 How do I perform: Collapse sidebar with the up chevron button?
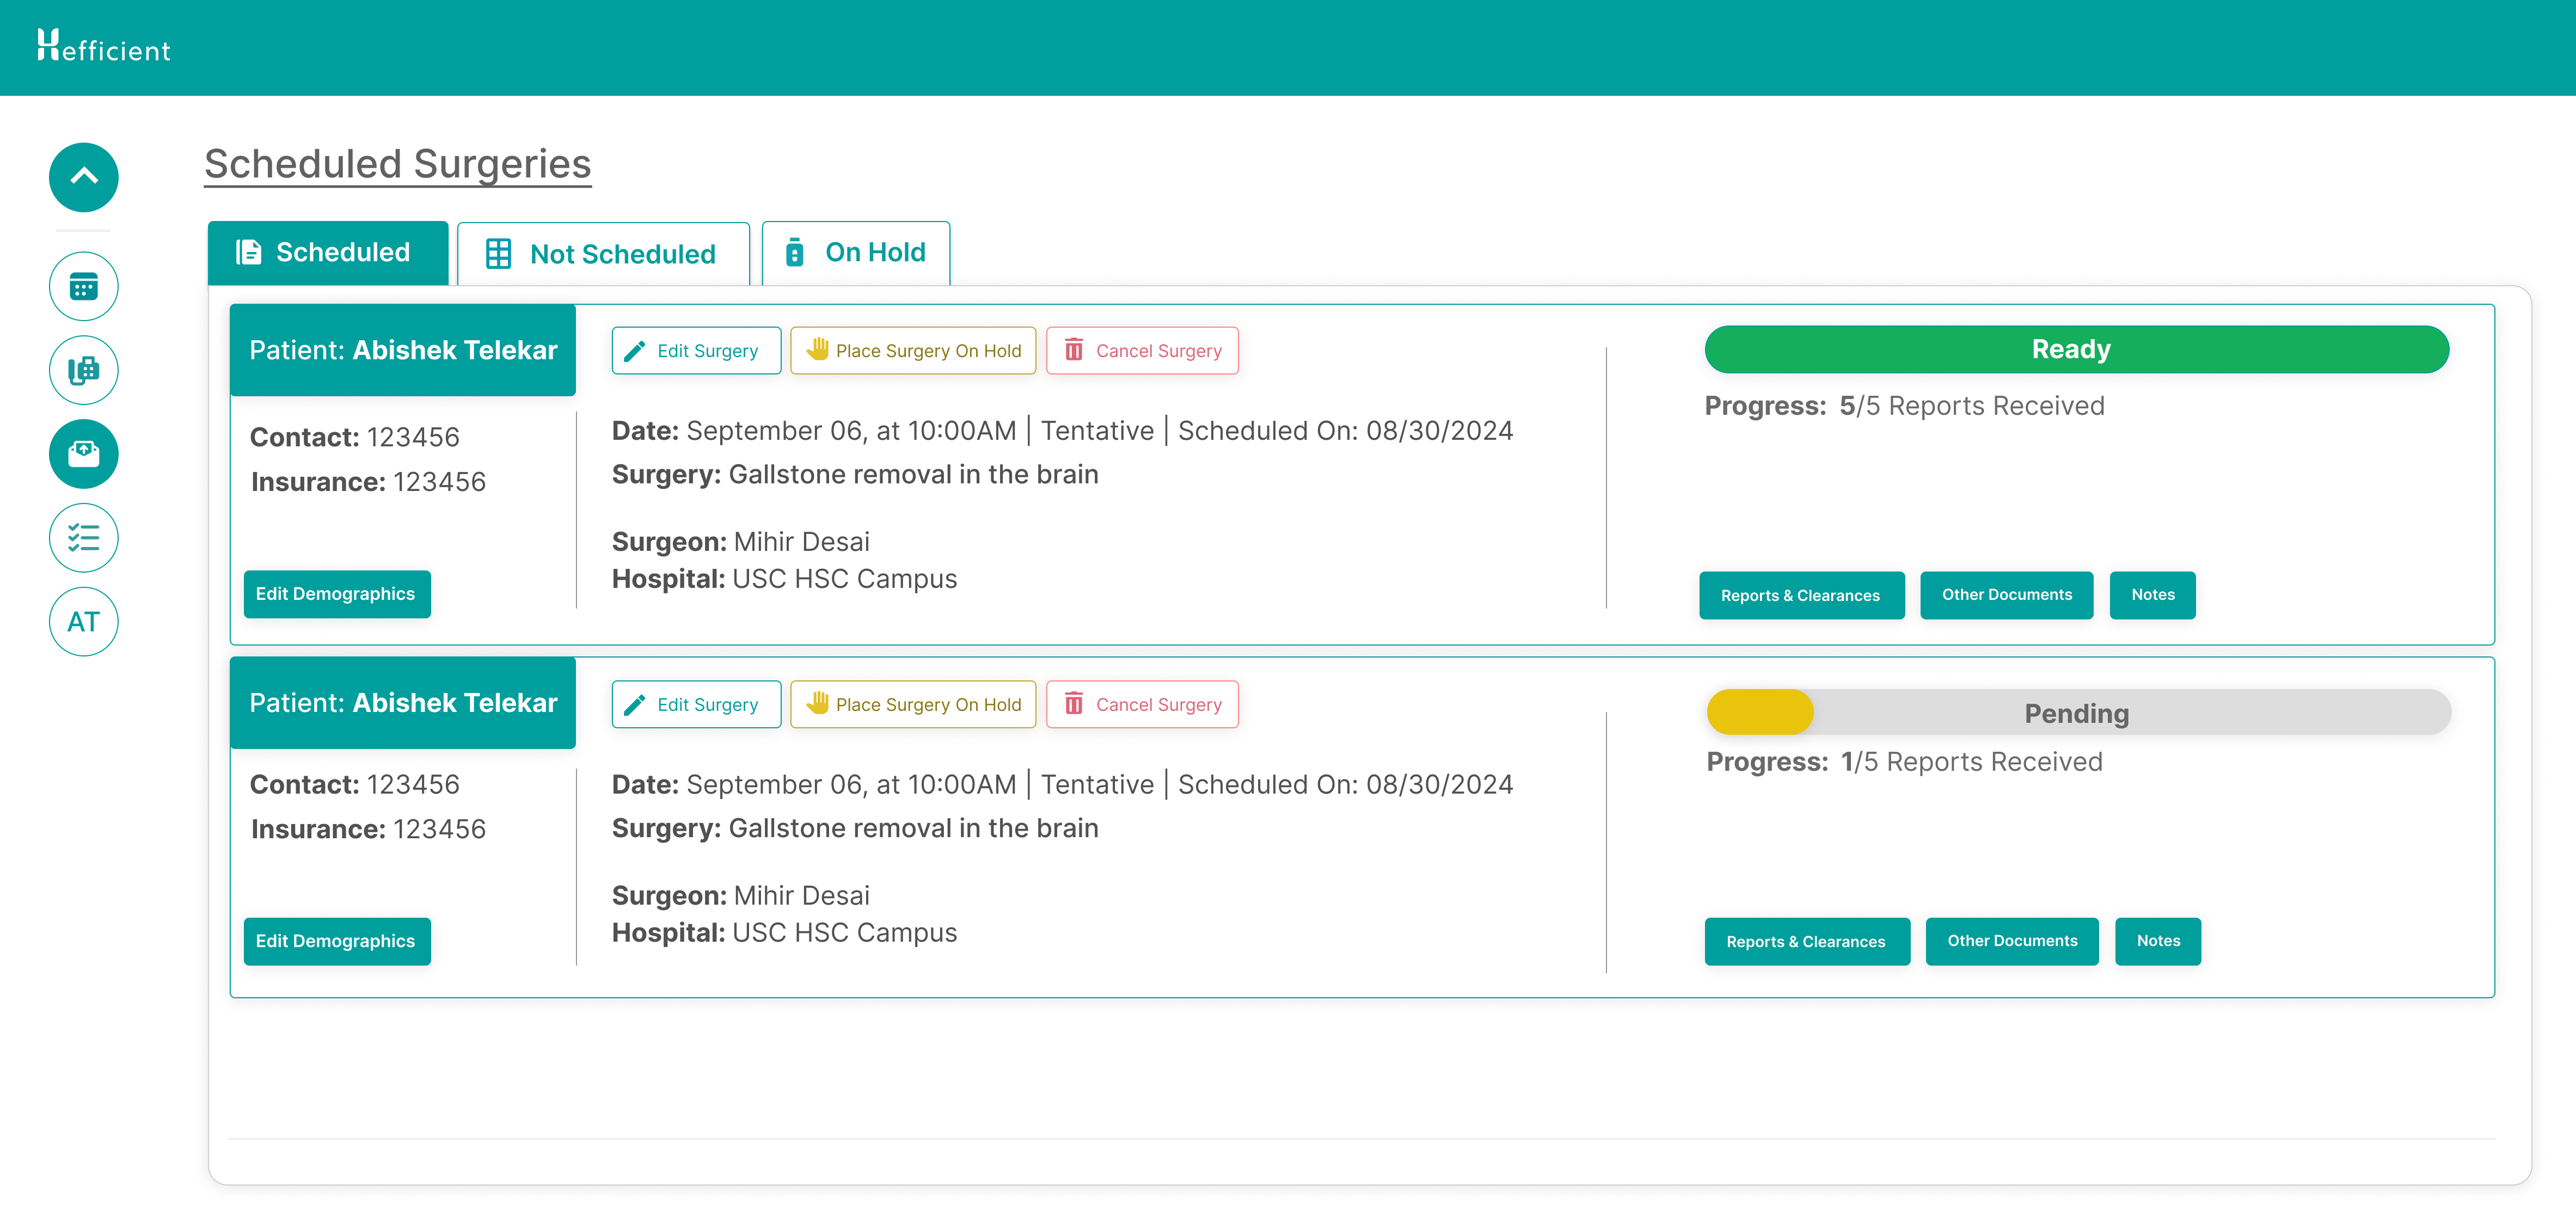[x=84, y=177]
